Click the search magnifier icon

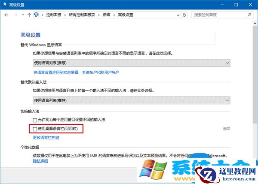pos(249,15)
